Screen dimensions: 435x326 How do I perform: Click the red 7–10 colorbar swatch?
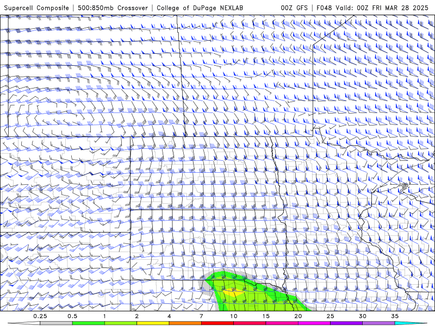(x=217, y=323)
